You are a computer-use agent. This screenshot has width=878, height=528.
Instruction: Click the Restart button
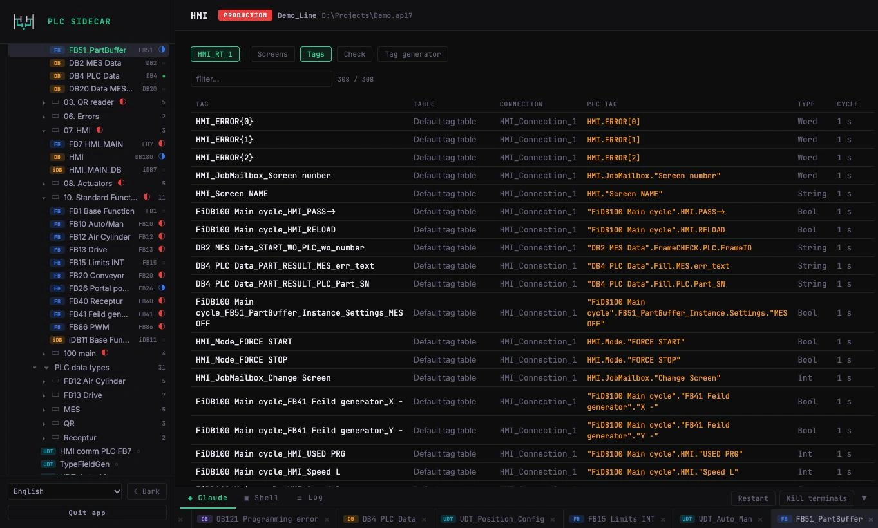click(x=753, y=498)
